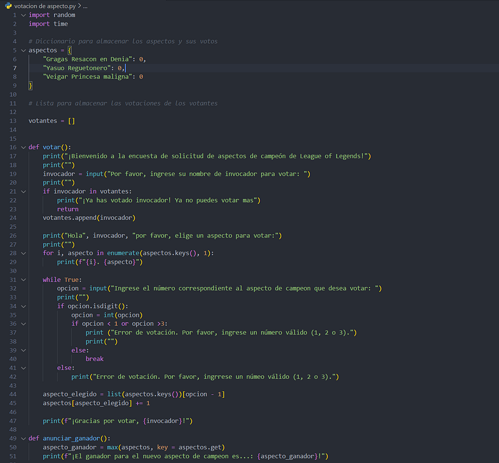Viewport: 499px width, 463px height.
Task: Click line number 7 in gutter
Action: point(15,68)
